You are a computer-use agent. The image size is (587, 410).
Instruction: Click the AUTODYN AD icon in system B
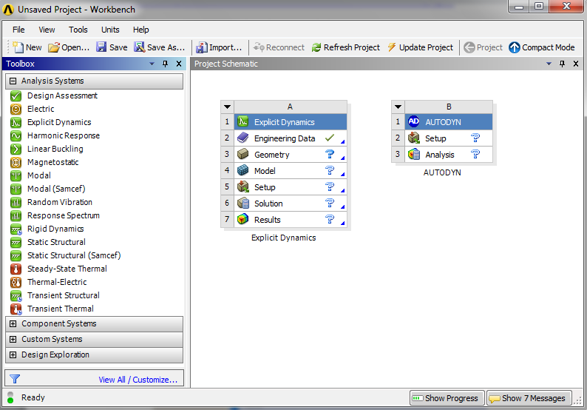[414, 121]
